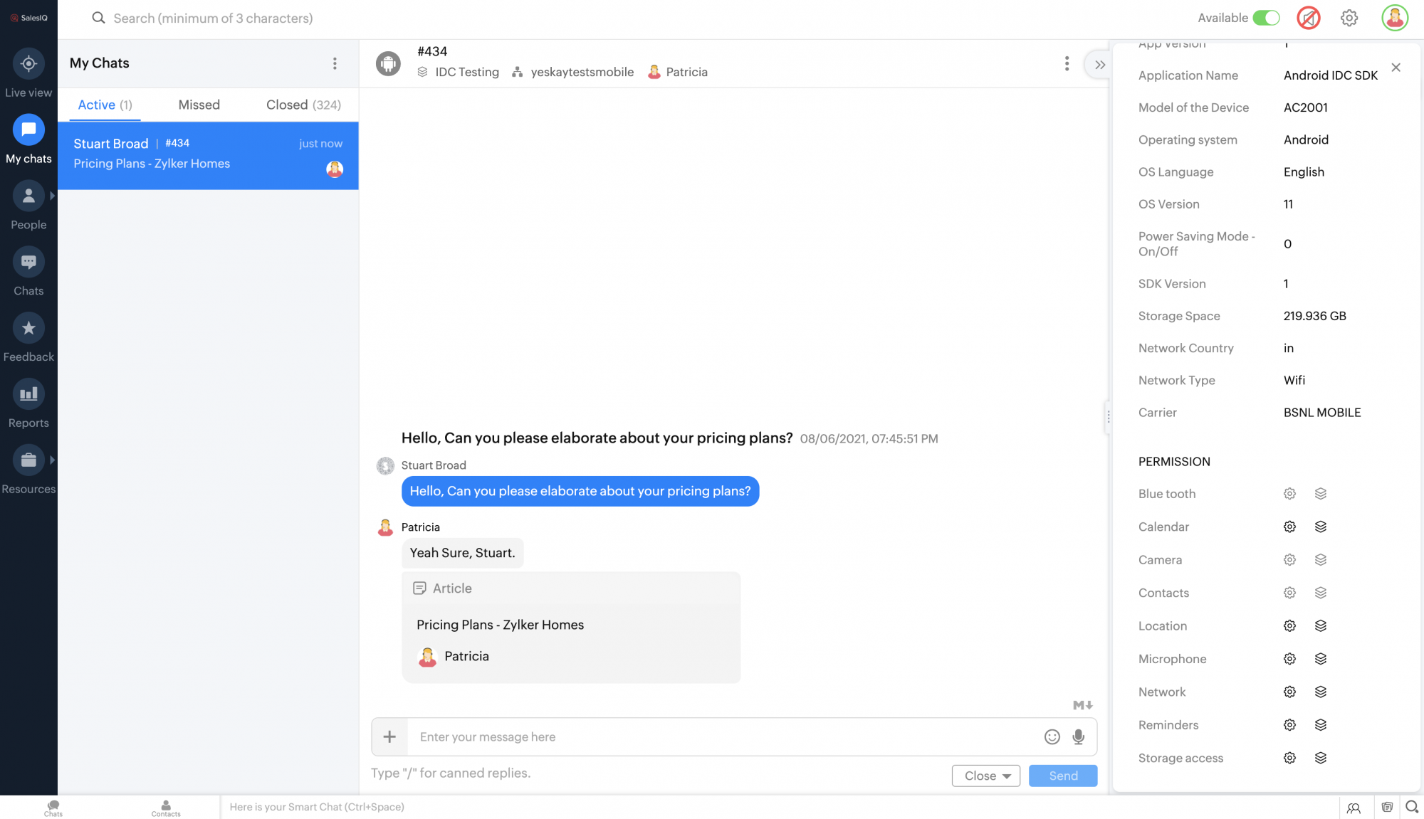Open the top bar settings gear
Viewport: 1424px width, 819px height.
pos(1349,18)
